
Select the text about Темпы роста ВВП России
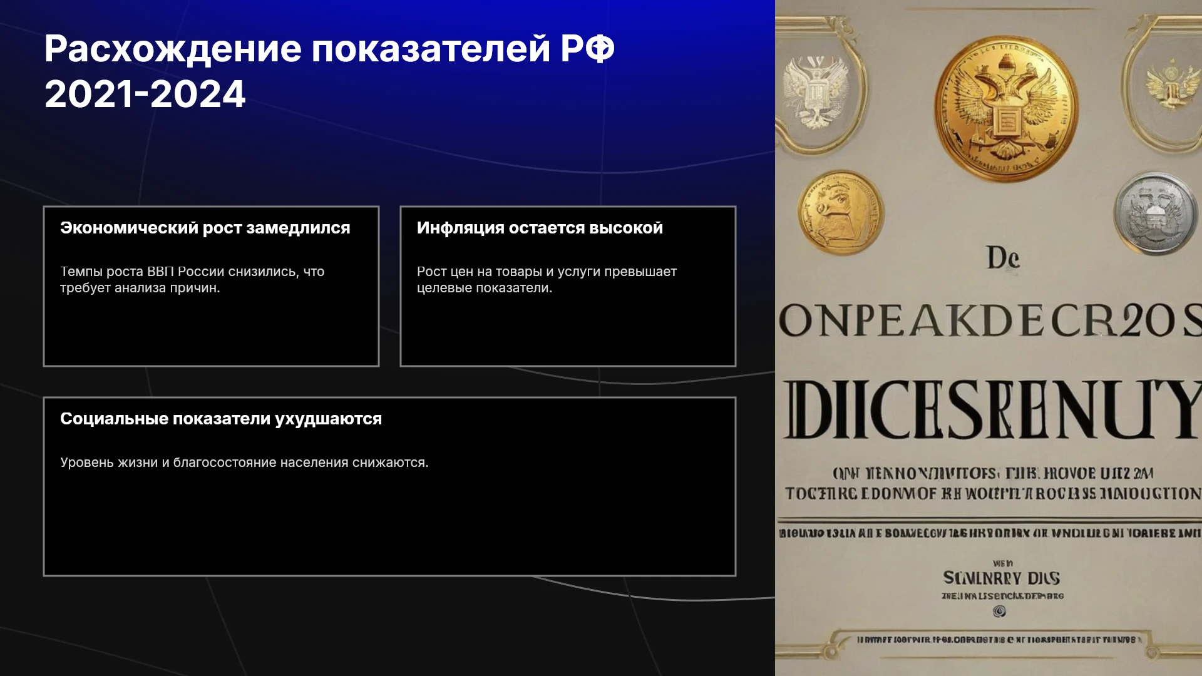(192, 280)
